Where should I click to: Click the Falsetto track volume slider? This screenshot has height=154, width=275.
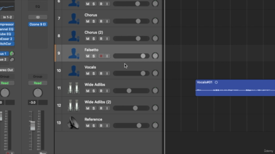[131, 56]
